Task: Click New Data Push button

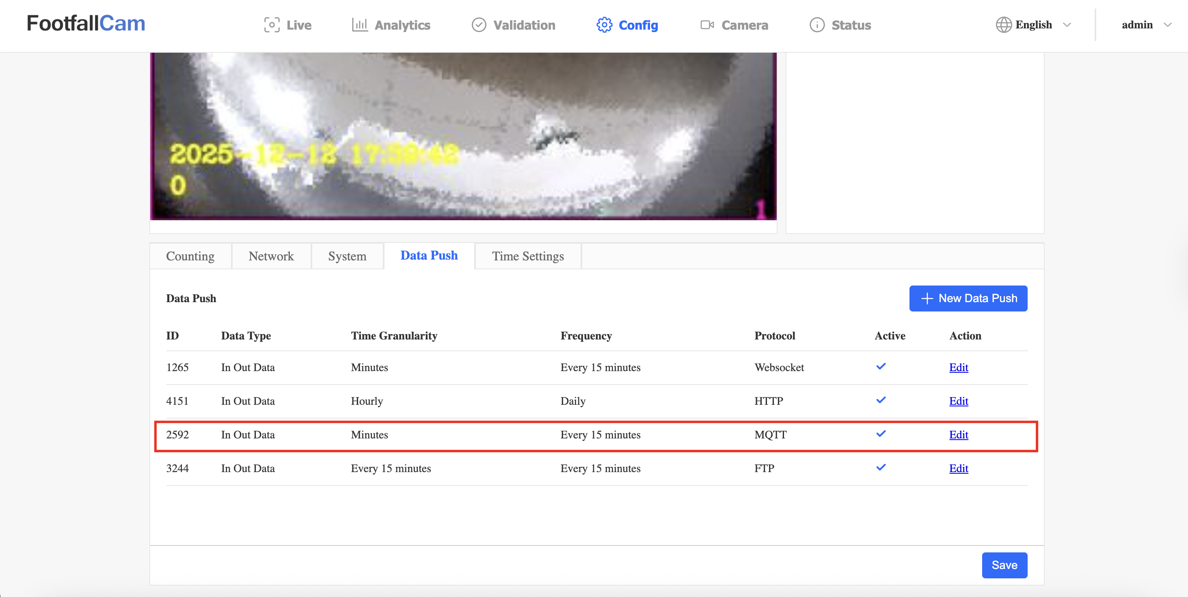Action: click(x=968, y=298)
